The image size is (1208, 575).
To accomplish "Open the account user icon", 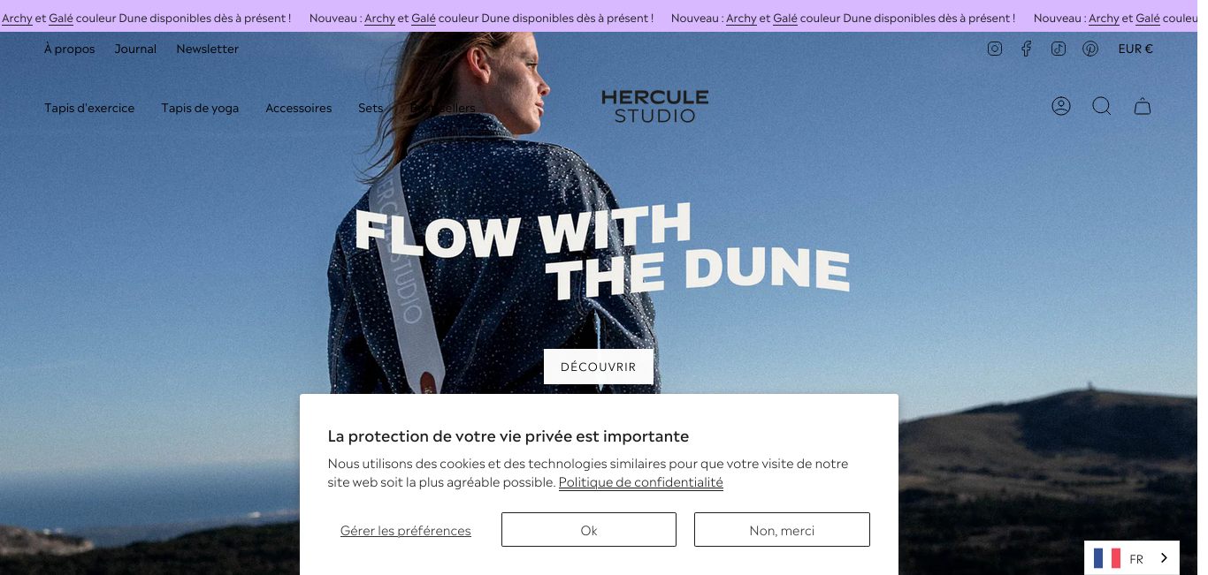I will point(1061,106).
